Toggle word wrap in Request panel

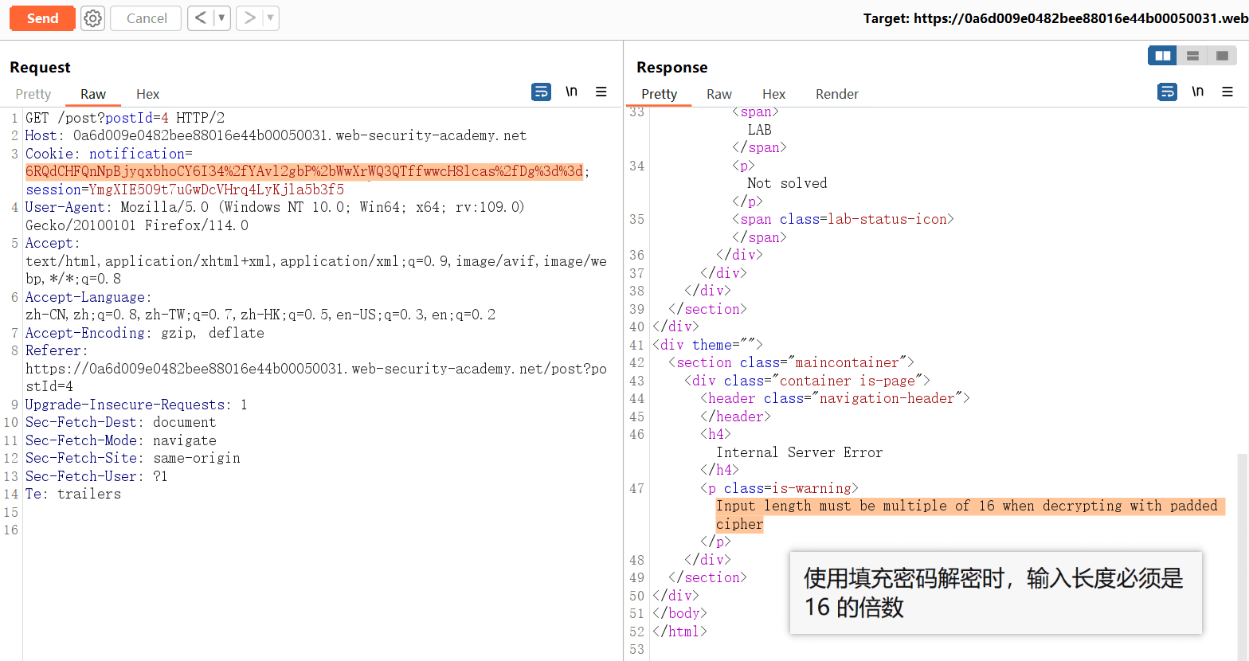point(541,92)
